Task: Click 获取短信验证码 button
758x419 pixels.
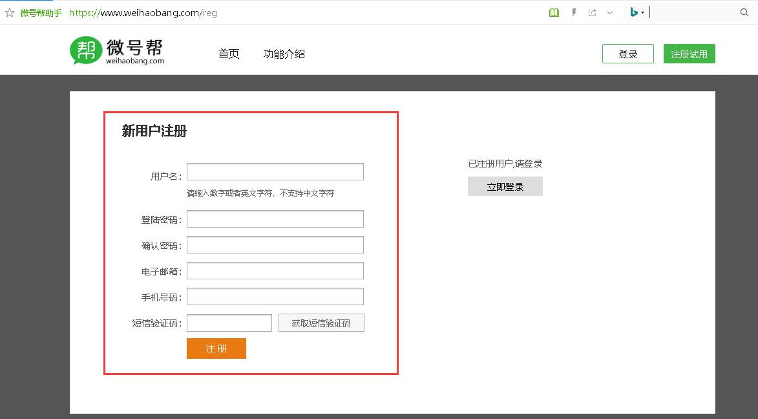Action: (x=321, y=323)
